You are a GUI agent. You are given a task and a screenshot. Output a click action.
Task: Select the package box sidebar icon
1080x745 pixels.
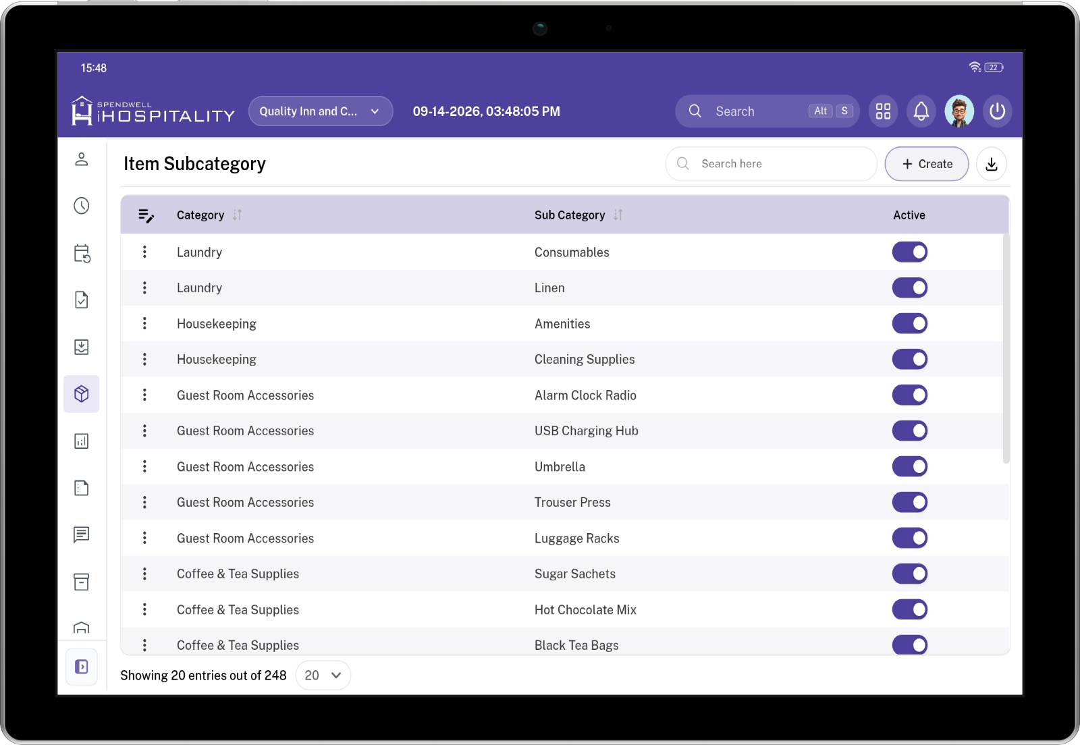(82, 394)
